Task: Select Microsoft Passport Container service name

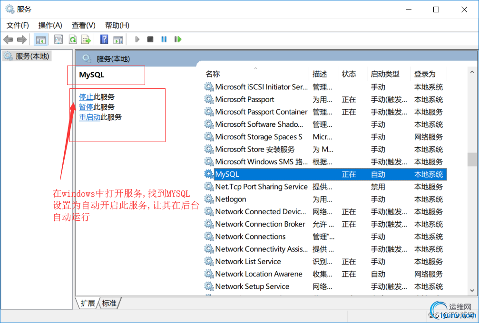Action: point(261,112)
